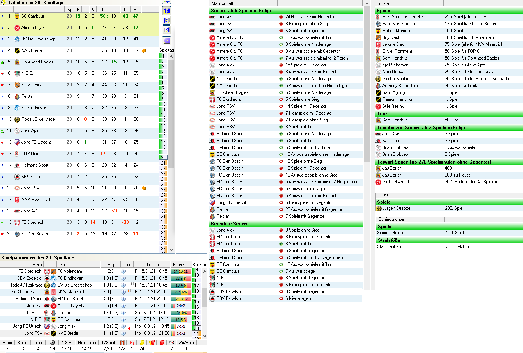Click the red down arrow beside N.E.C. in table
Image resolution: width=523 pixels, height=353 pixels.
3,74
